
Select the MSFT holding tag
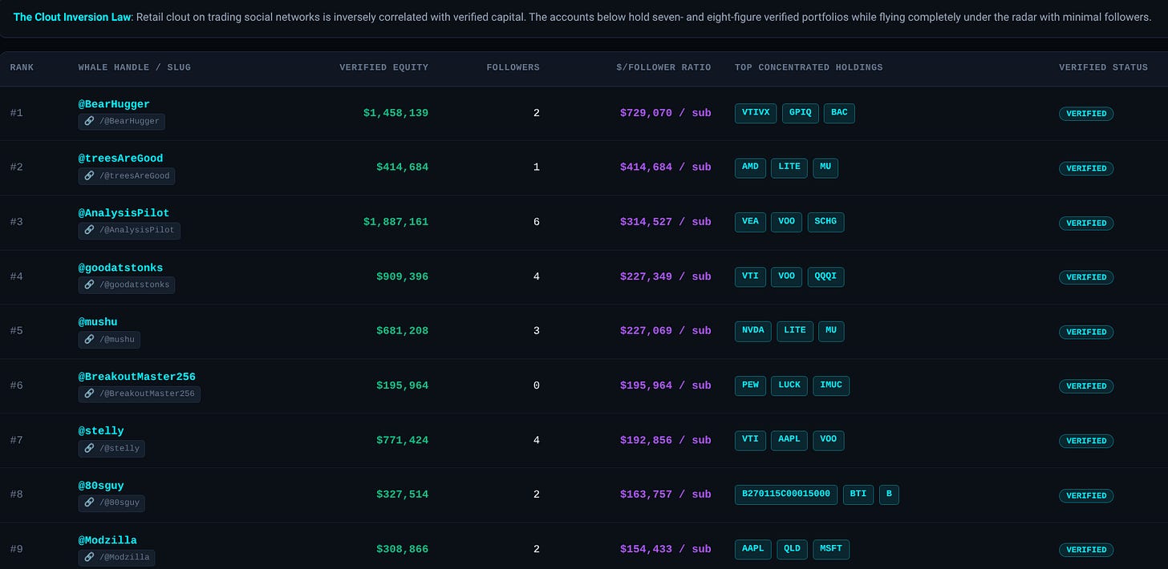click(831, 549)
